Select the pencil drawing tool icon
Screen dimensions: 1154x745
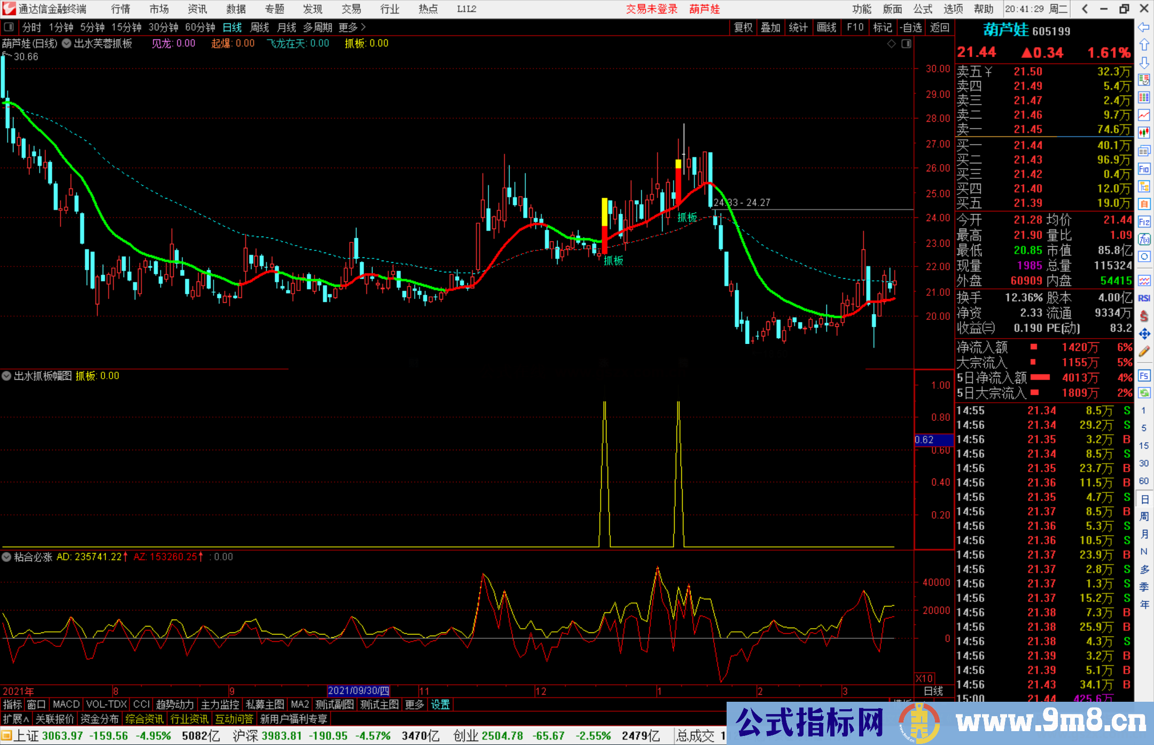(x=1144, y=351)
